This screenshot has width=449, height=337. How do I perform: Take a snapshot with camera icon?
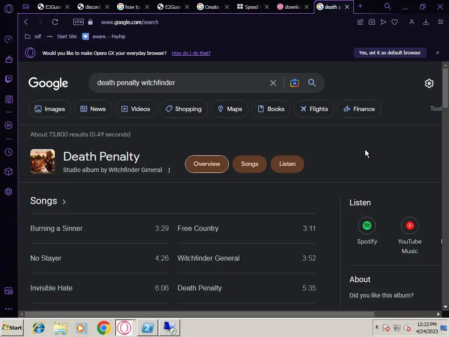[372, 22]
